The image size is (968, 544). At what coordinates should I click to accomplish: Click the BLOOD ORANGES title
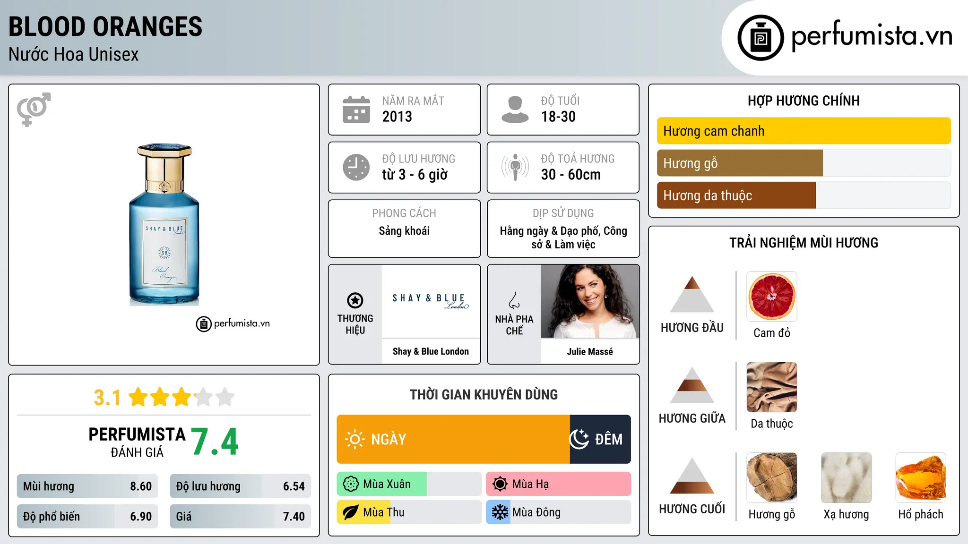pyautogui.click(x=105, y=26)
